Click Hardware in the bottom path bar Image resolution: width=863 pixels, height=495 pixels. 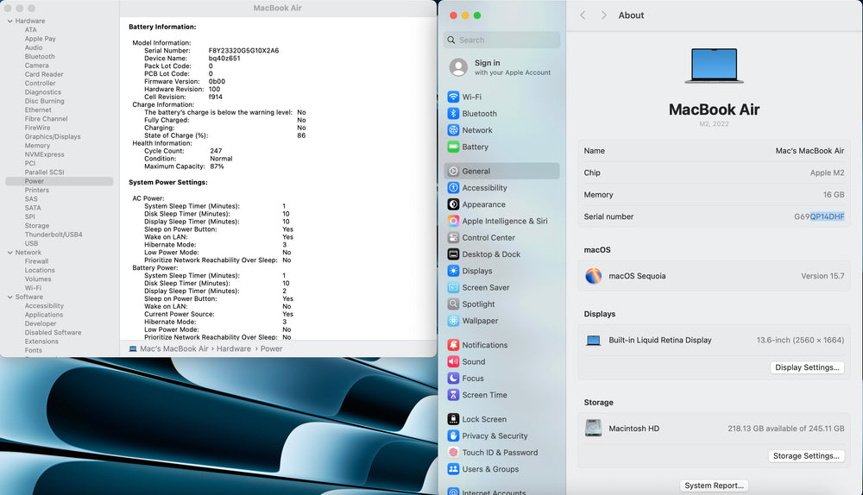[x=233, y=348]
